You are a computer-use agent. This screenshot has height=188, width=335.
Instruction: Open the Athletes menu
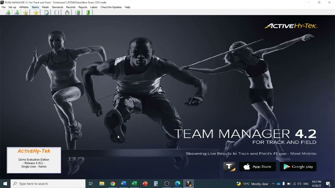tap(24, 7)
